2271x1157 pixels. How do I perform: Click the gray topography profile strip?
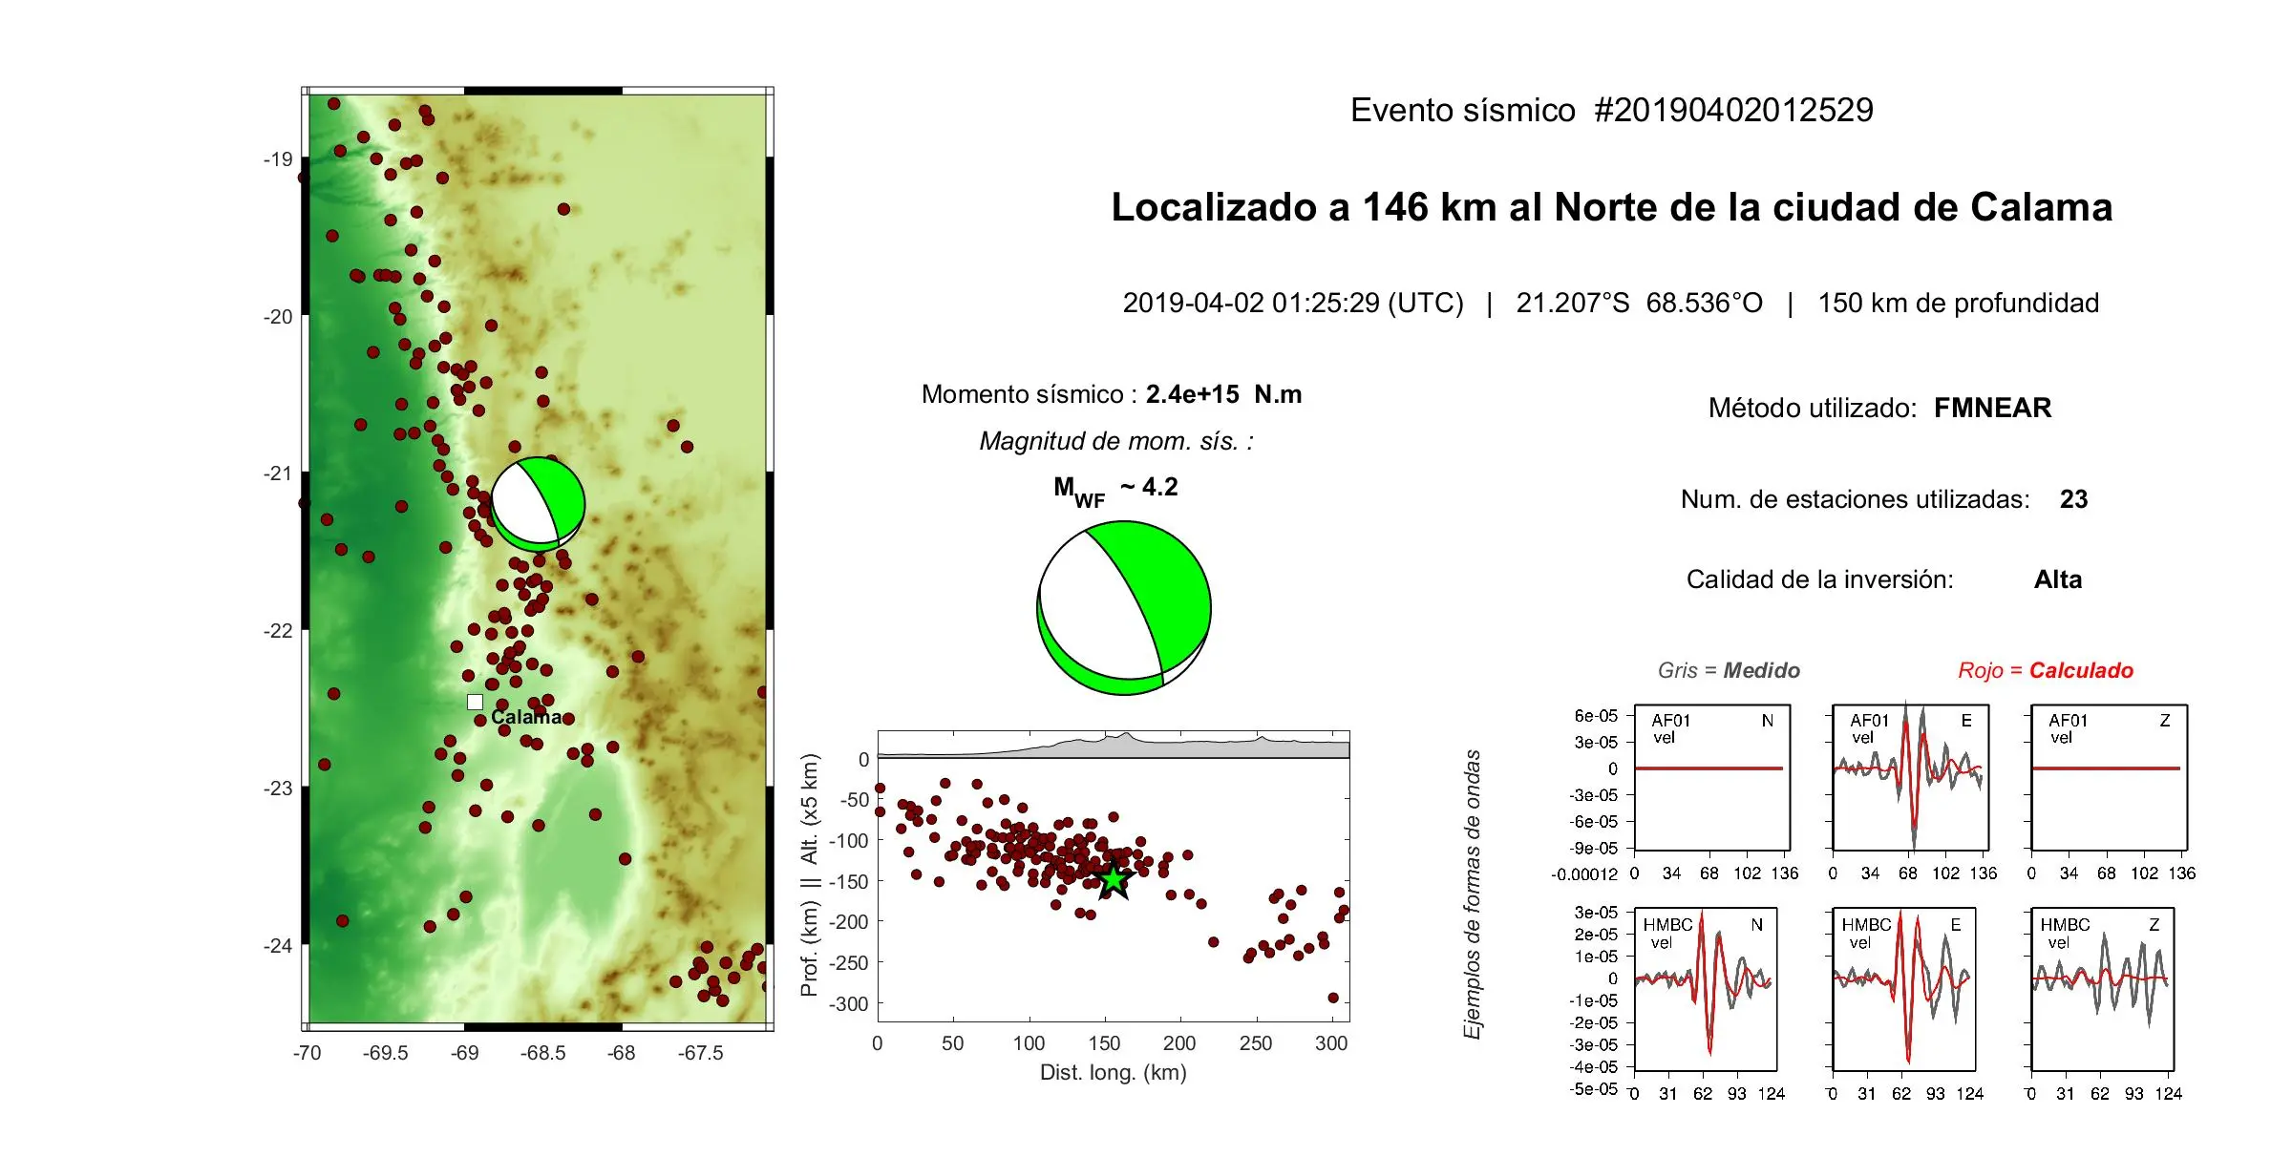[1114, 746]
